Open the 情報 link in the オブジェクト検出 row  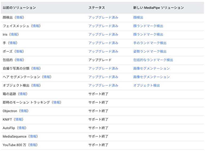click(36, 85)
